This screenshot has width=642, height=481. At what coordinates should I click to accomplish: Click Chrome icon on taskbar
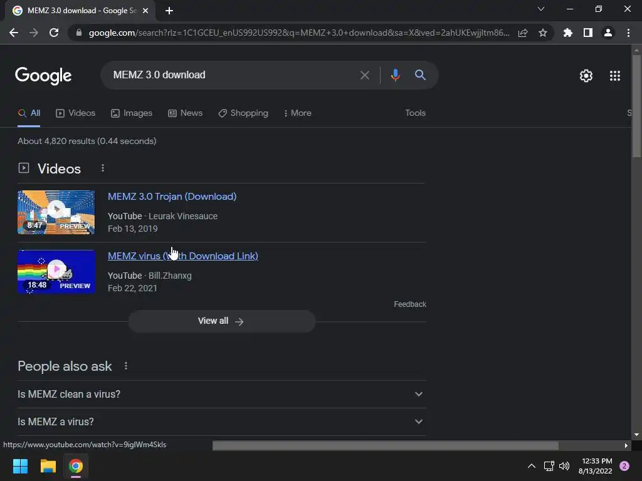(76, 466)
